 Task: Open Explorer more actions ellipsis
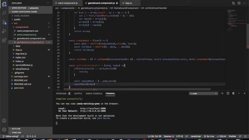point(48,3)
